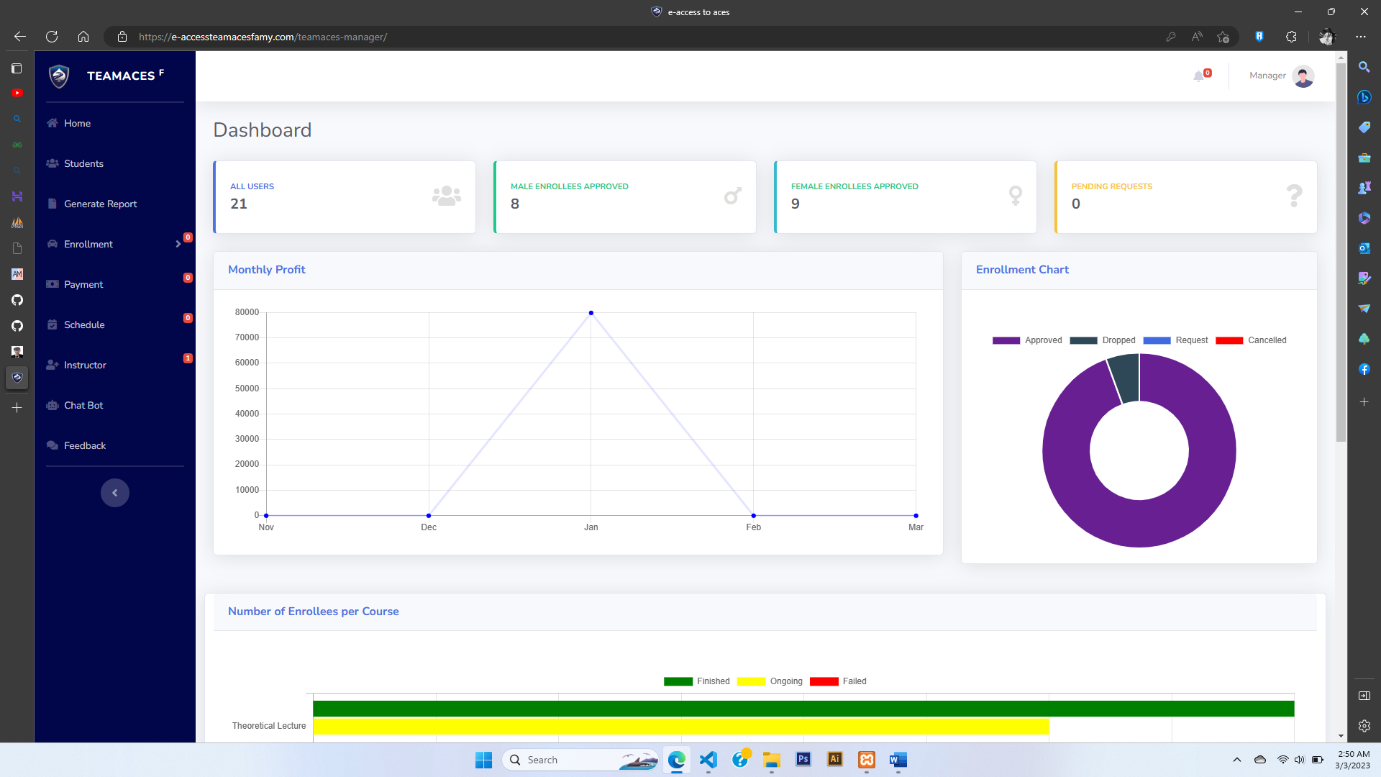Open Visual Studio Code from taskbar

(708, 760)
